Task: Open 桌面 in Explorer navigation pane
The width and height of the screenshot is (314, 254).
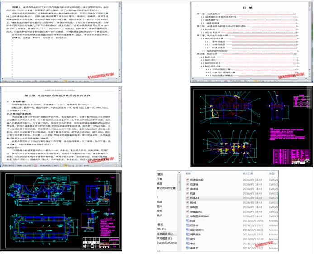Action: 160,183
